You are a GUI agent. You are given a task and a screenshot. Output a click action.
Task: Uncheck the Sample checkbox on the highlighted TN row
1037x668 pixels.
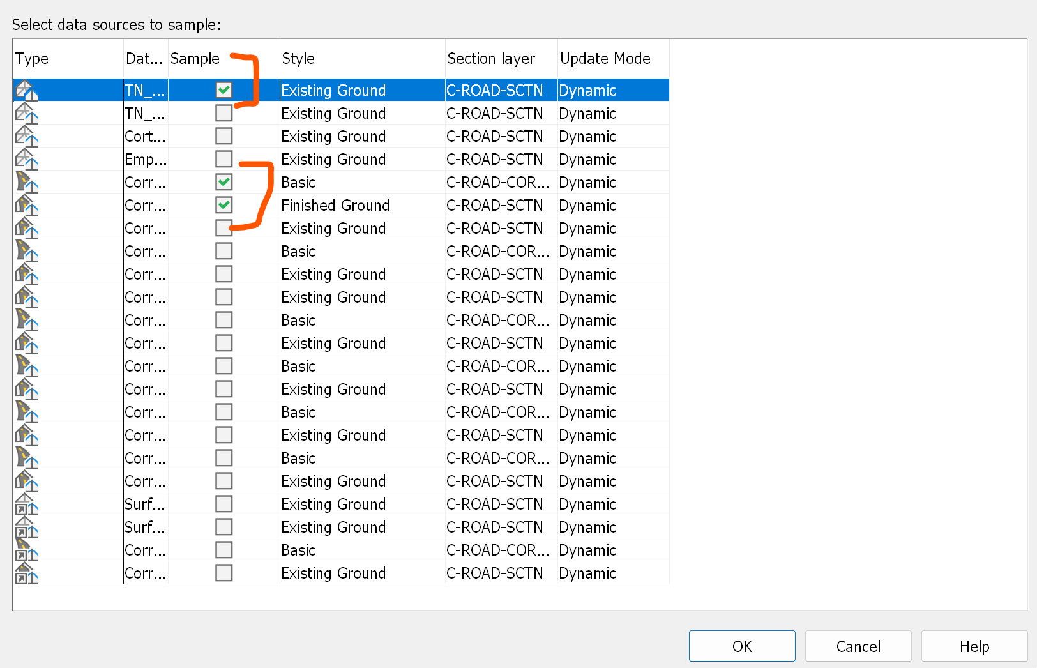pyautogui.click(x=223, y=89)
